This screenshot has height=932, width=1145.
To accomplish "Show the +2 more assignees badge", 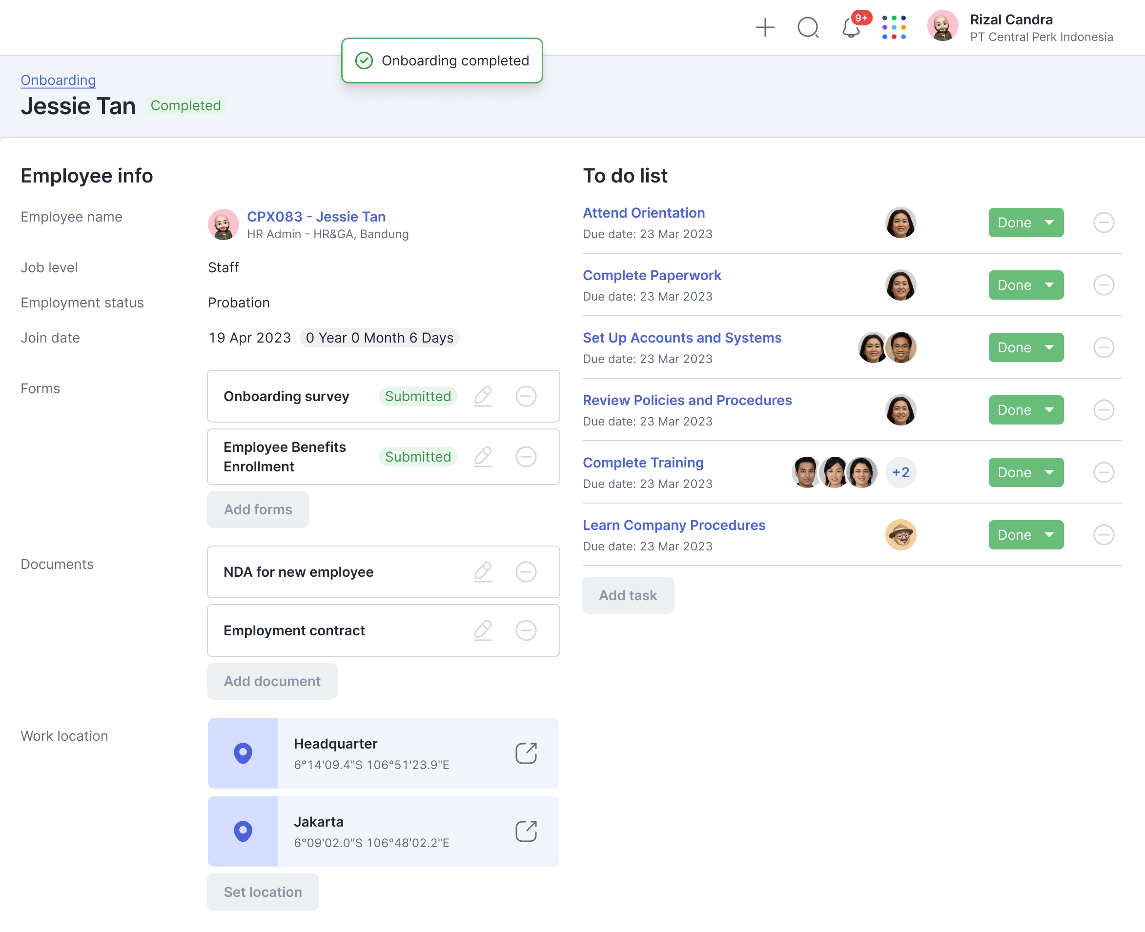I will point(900,472).
